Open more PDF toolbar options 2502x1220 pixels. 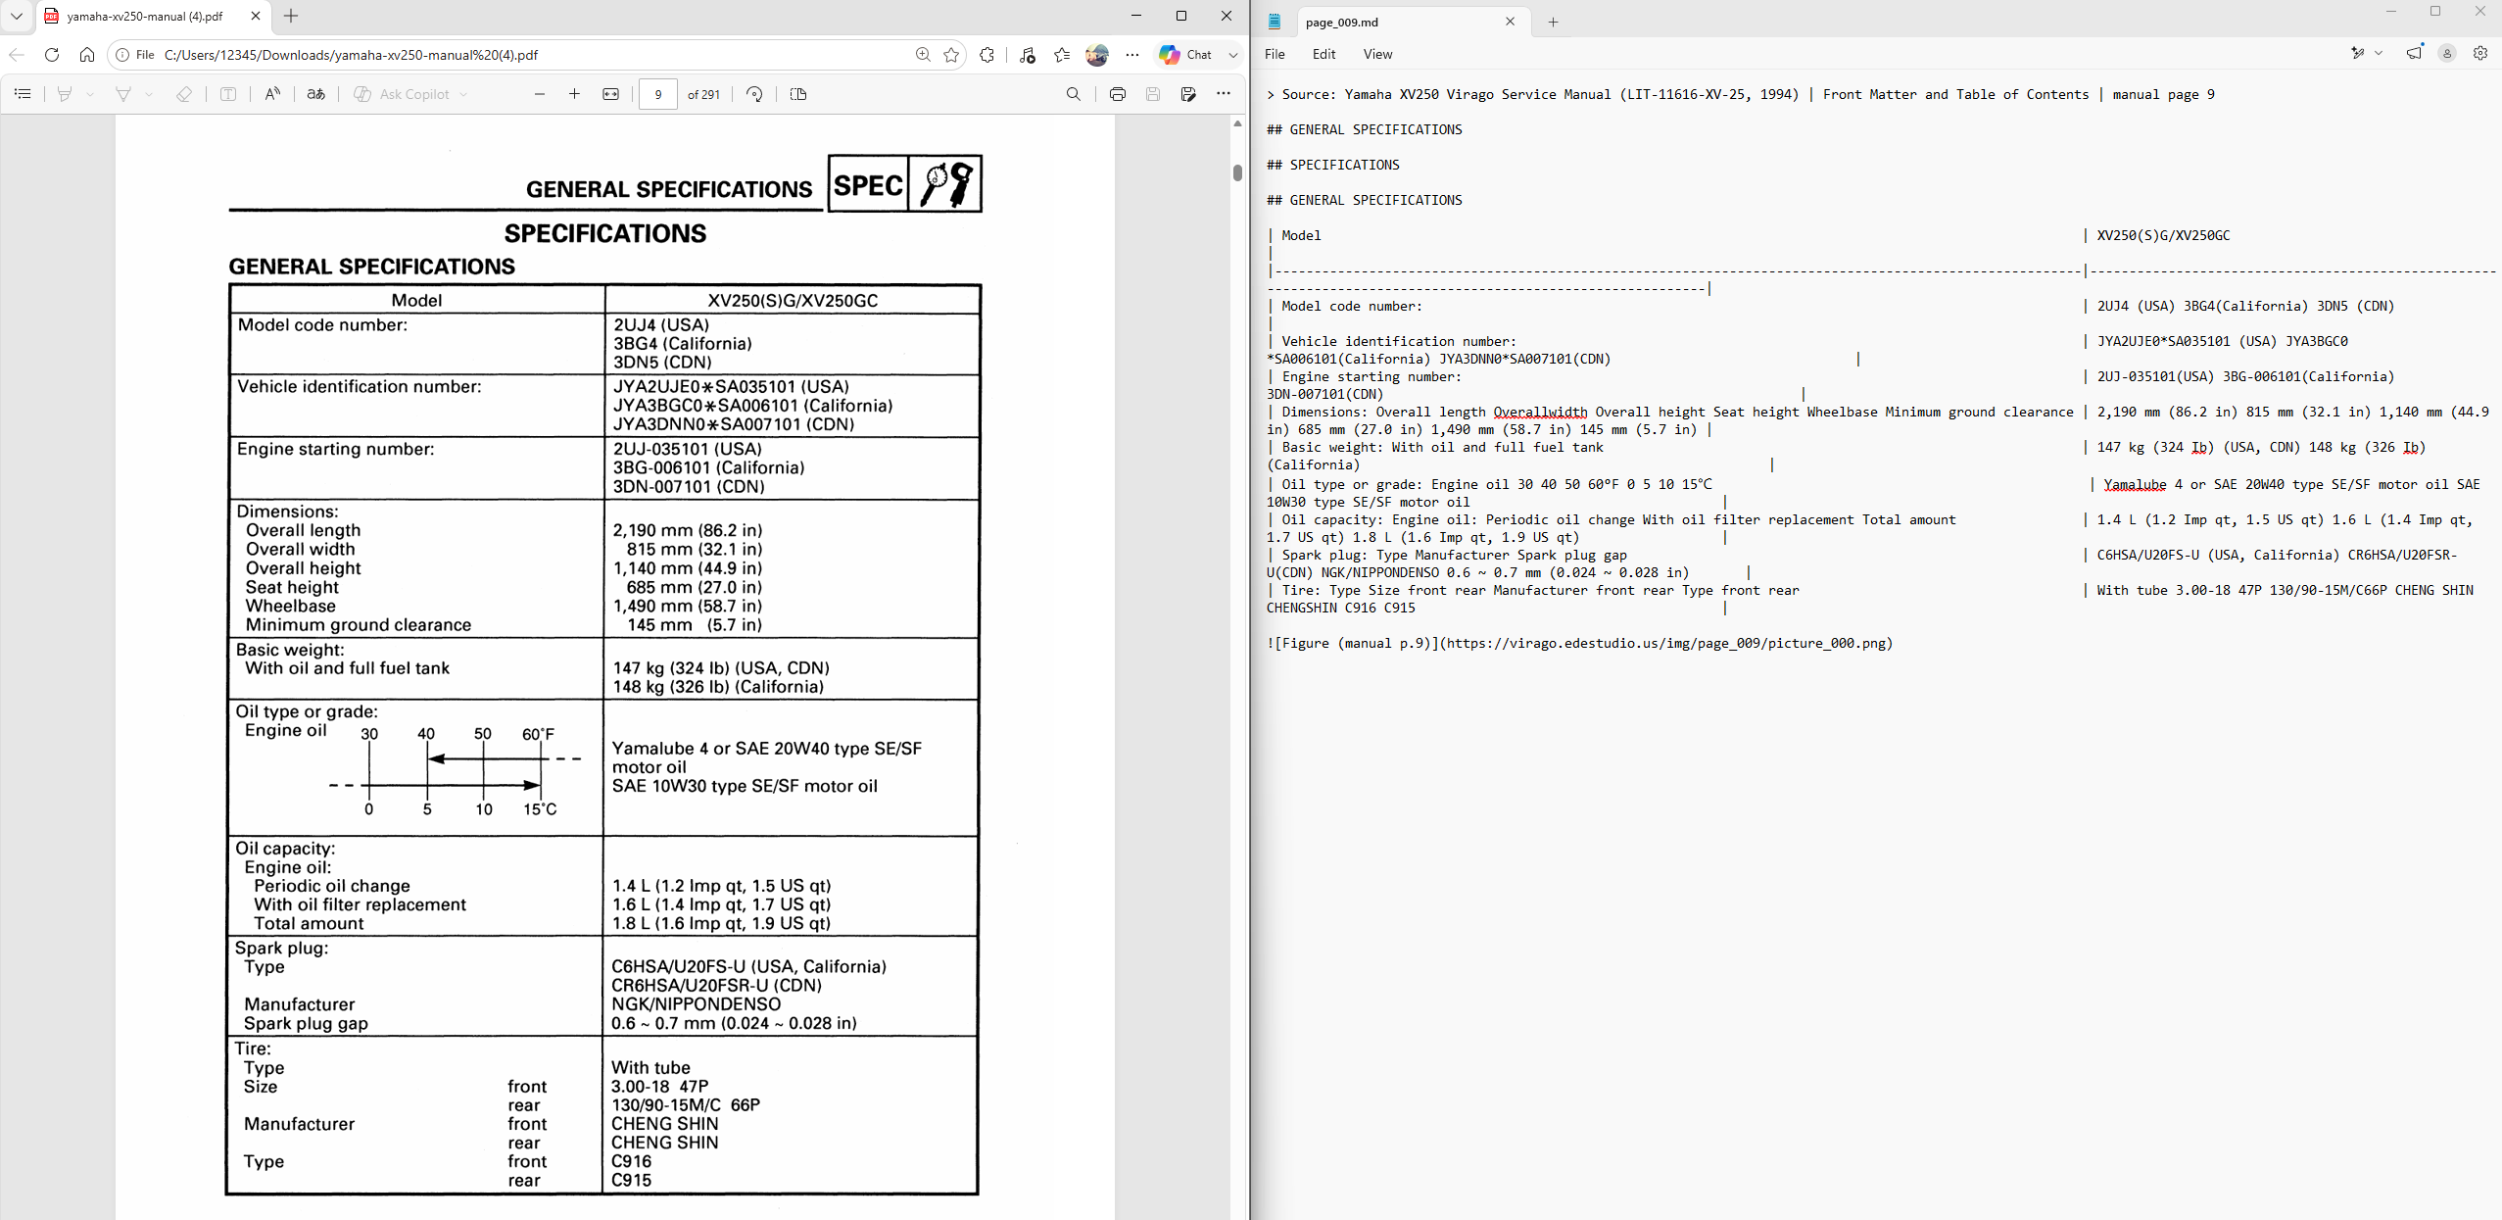(1224, 94)
